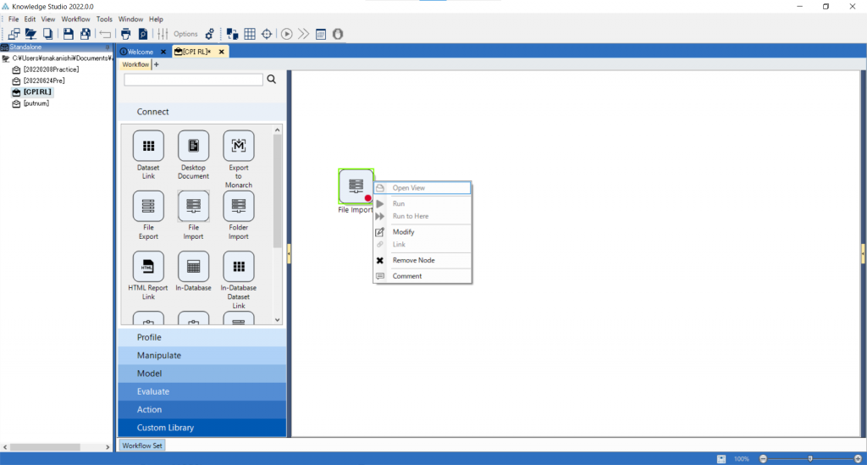867x465 pixels.
Task: Click the File Import node on canvas
Action: tap(356, 186)
